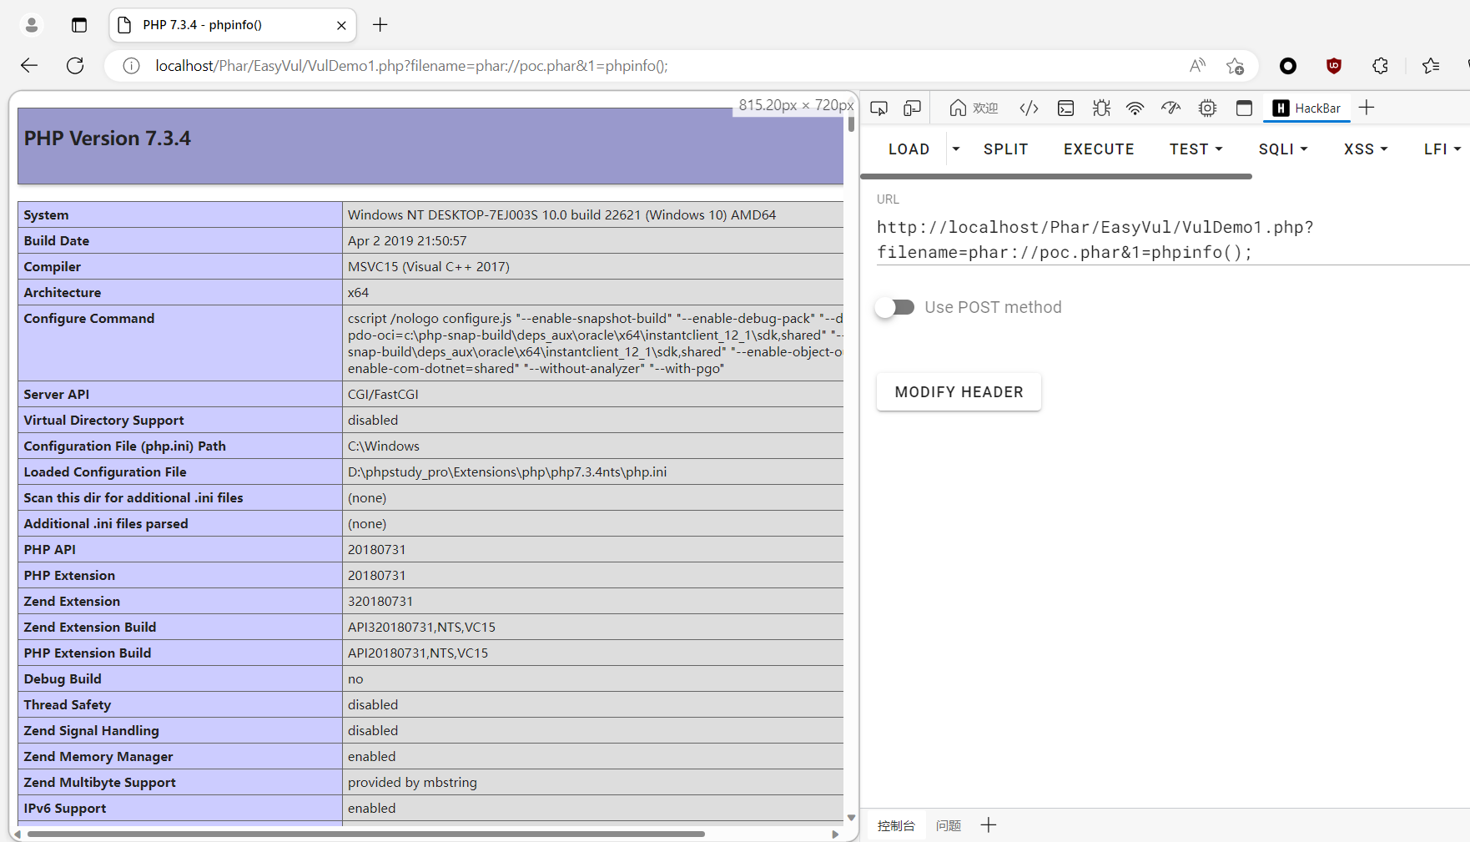The width and height of the screenshot is (1470, 842).
Task: Open the LFI dropdown menu
Action: (1442, 149)
